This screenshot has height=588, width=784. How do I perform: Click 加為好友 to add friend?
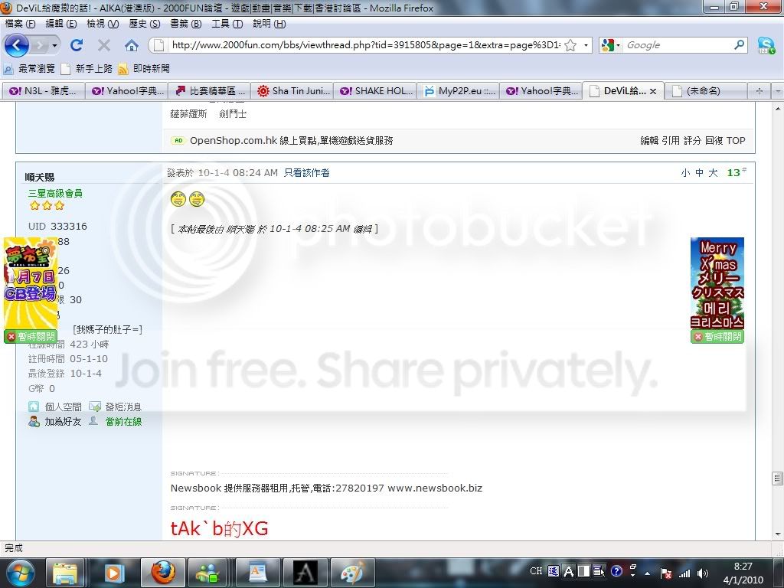pyautogui.click(x=62, y=422)
